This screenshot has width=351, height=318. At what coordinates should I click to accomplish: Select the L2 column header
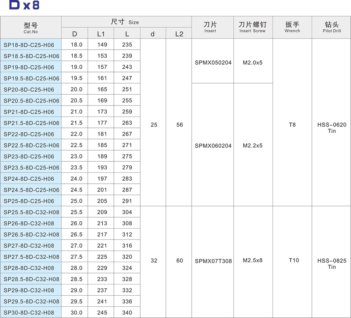click(x=179, y=33)
